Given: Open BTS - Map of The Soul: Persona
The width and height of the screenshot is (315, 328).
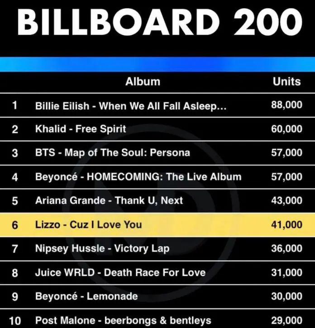Looking at the screenshot, I should pos(113,152).
